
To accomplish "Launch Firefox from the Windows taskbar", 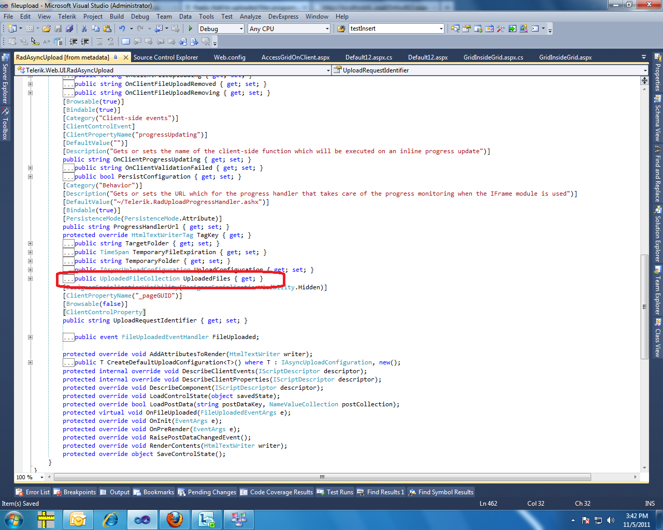I will [x=175, y=519].
